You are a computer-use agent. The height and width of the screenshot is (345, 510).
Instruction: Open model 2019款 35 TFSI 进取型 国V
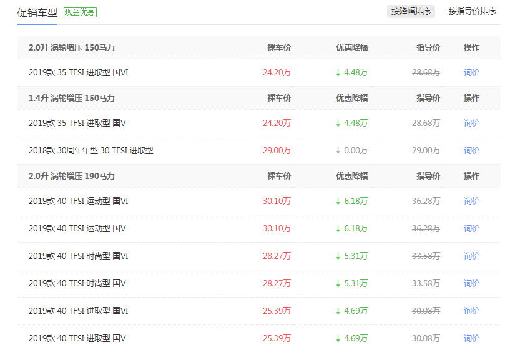click(x=77, y=124)
